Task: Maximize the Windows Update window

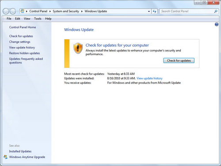Action: coord(204,3)
